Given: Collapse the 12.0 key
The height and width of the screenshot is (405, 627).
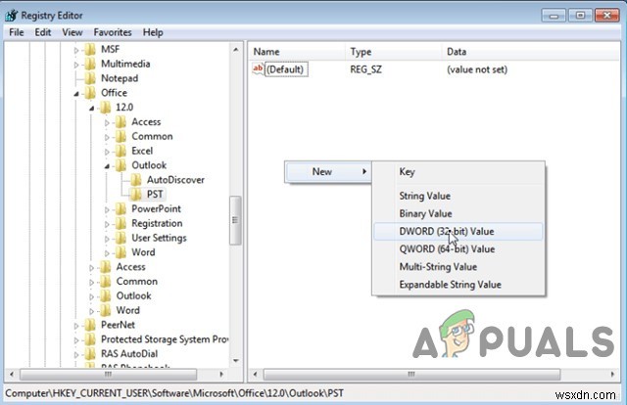Looking at the screenshot, I should click(91, 108).
